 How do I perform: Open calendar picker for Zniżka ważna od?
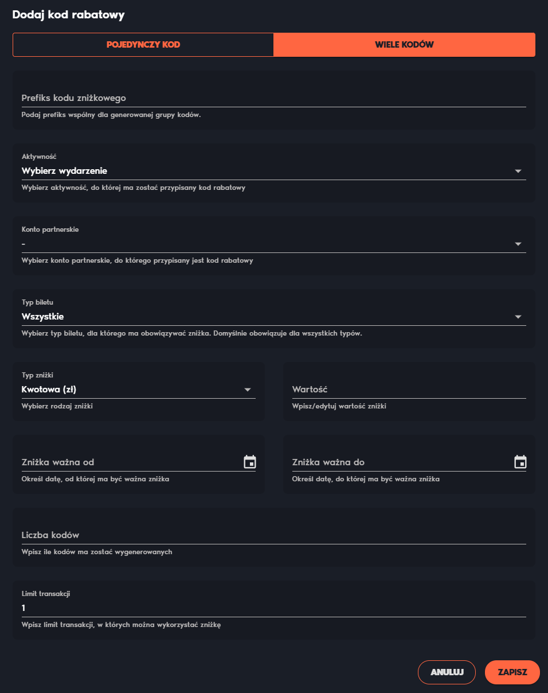pyautogui.click(x=250, y=462)
